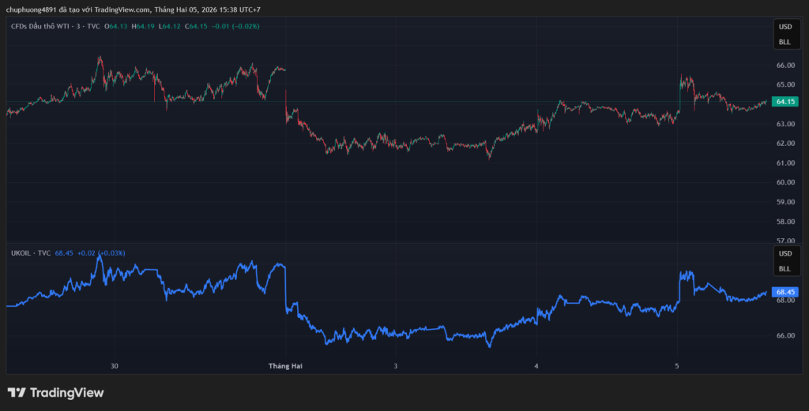Click the 30 date on time axis
The image size is (809, 411).
(115, 366)
